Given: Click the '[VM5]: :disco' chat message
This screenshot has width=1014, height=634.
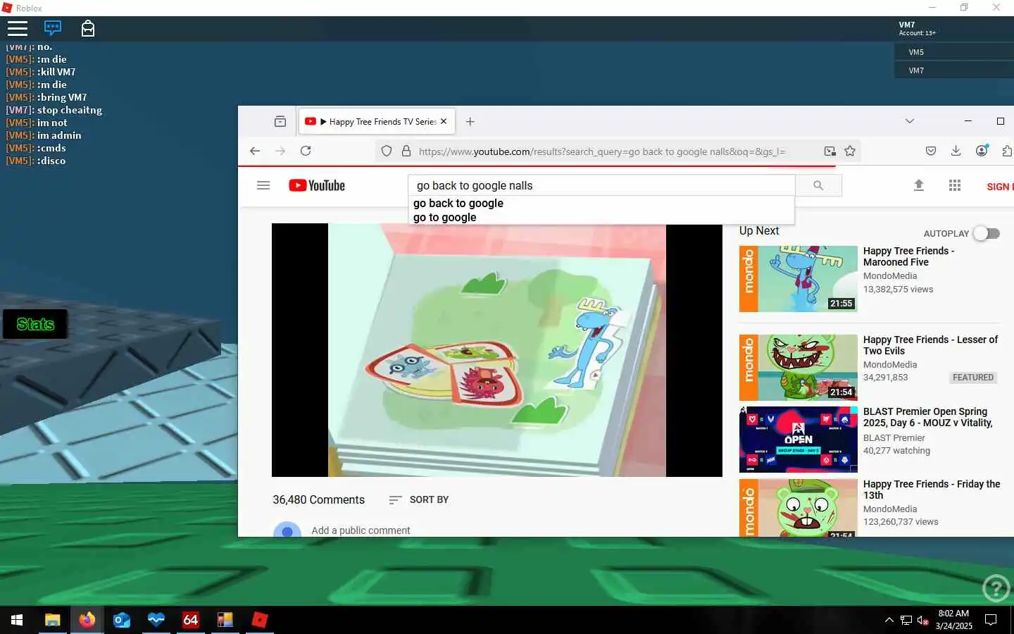Looking at the screenshot, I should tap(36, 161).
